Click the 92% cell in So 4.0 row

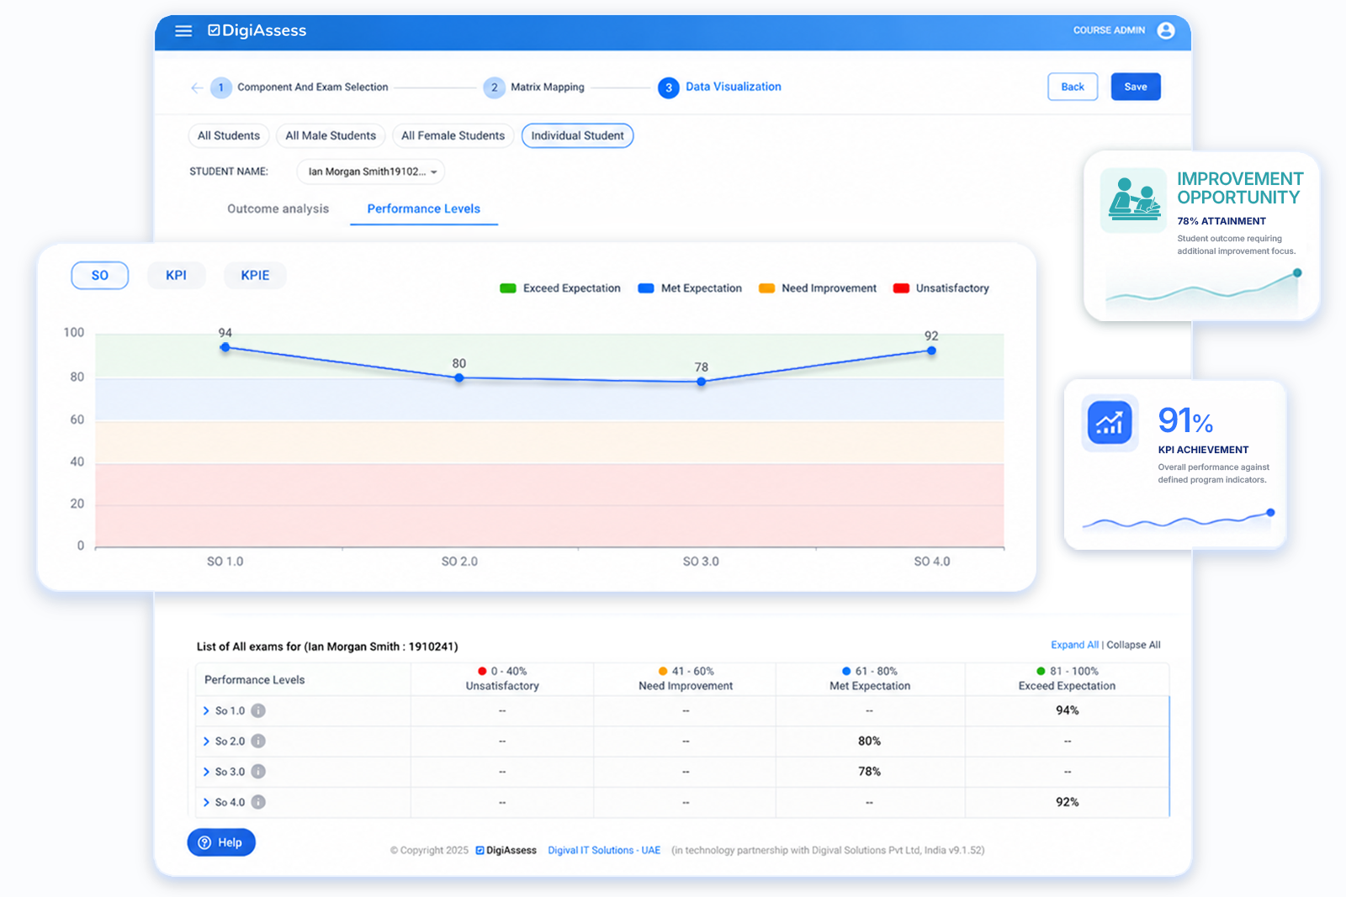(1068, 803)
